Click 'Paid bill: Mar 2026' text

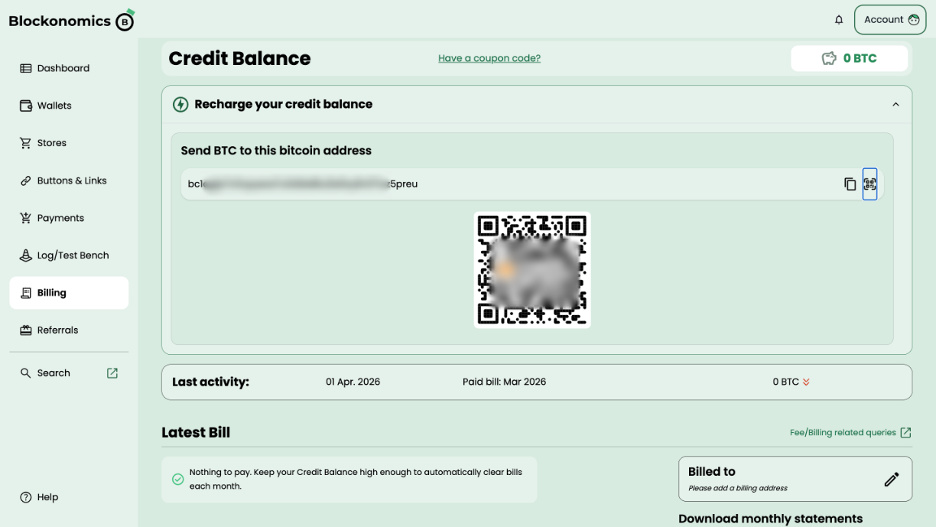[504, 382]
